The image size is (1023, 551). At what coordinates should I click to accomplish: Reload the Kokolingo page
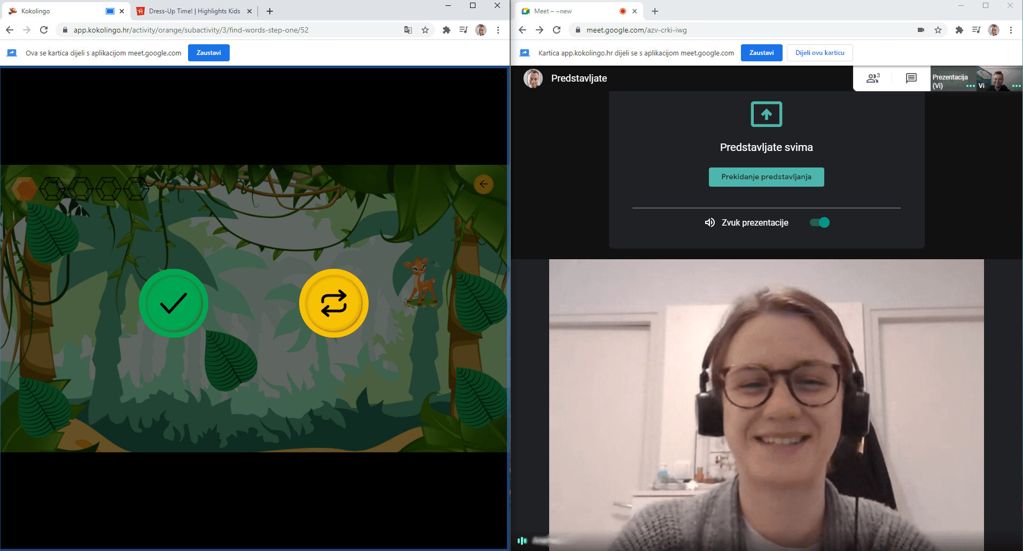point(44,30)
